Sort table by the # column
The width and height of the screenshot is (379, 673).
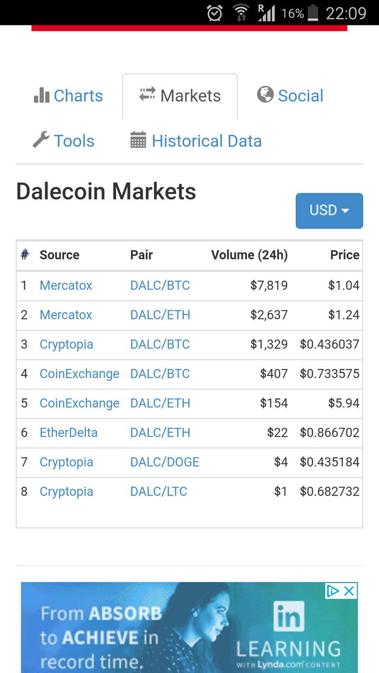pos(25,254)
